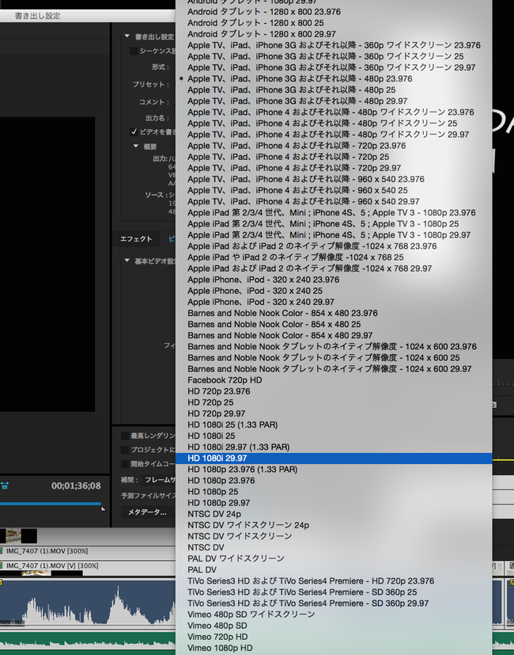Select HD 1080i 29.97 preset
This screenshot has height=655, width=514.
pyautogui.click(x=334, y=459)
